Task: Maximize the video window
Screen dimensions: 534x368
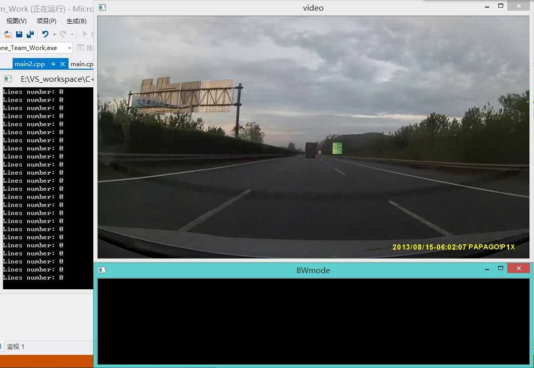Action: pos(501,6)
